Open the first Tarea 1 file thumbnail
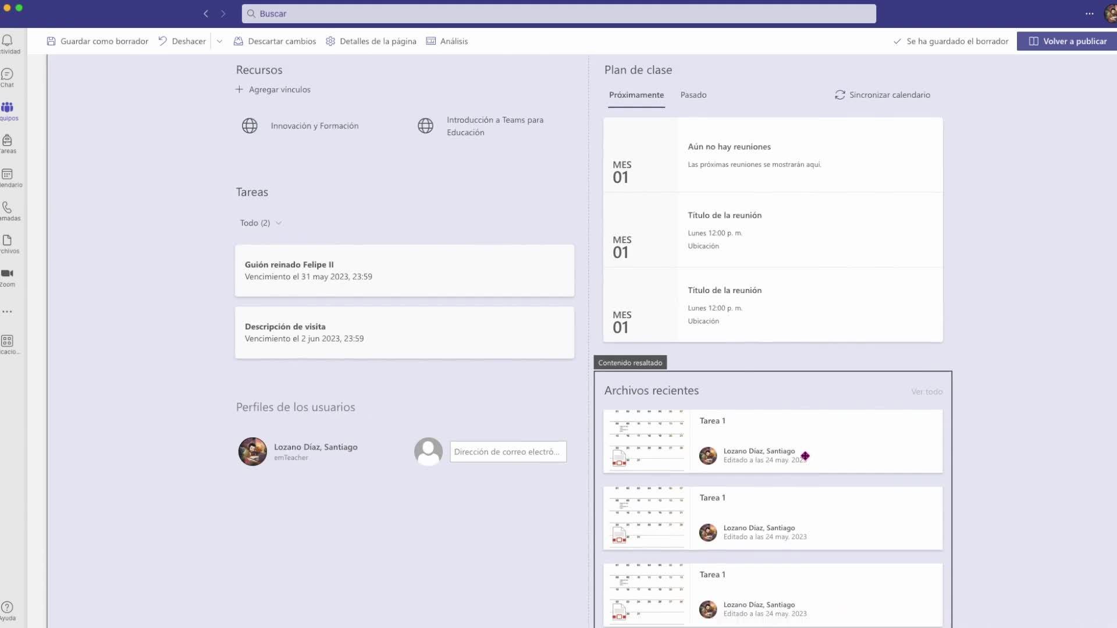 [x=646, y=441]
